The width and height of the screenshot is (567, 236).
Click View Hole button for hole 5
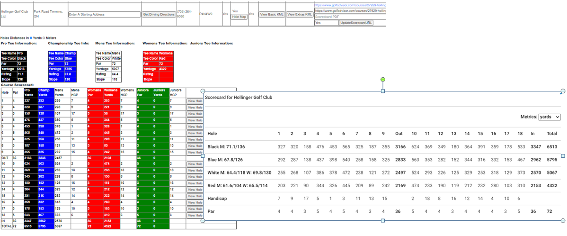[x=195, y=127]
